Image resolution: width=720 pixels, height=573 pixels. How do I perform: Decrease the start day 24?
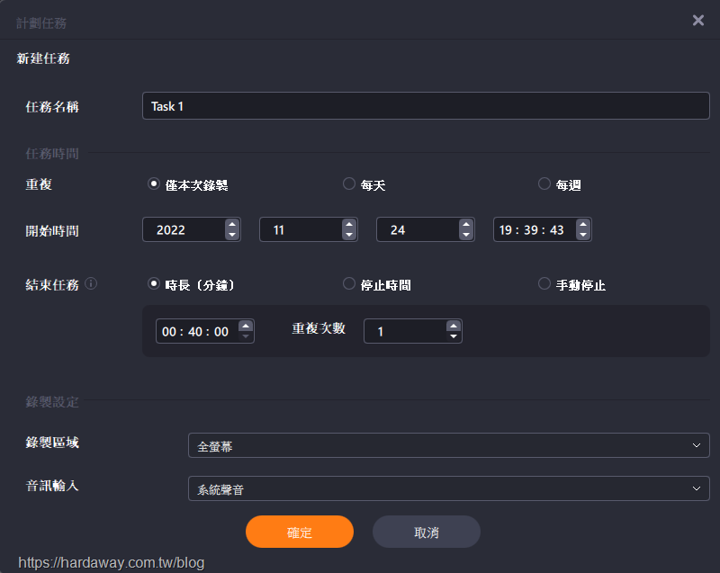[x=466, y=235]
